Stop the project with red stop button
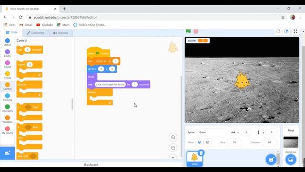The image size is (305, 172). [196, 32]
